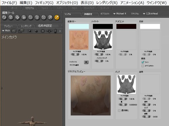Switch to the プレビュー document tab
Screen dimensions: 169x126
[8, 26]
